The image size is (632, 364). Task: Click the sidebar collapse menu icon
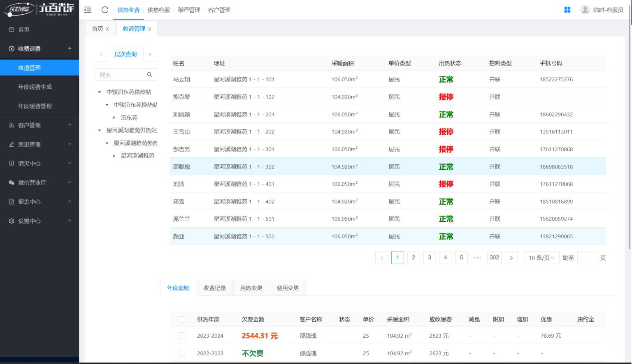88,10
